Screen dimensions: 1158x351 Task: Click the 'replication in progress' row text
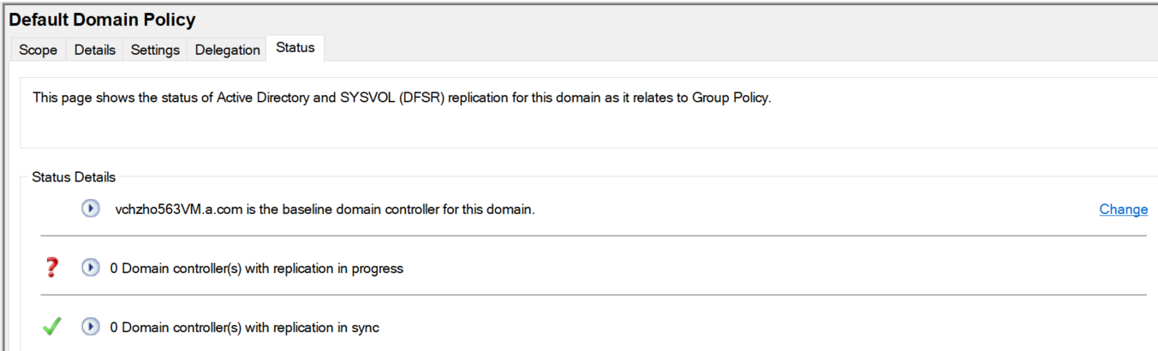[x=257, y=268]
